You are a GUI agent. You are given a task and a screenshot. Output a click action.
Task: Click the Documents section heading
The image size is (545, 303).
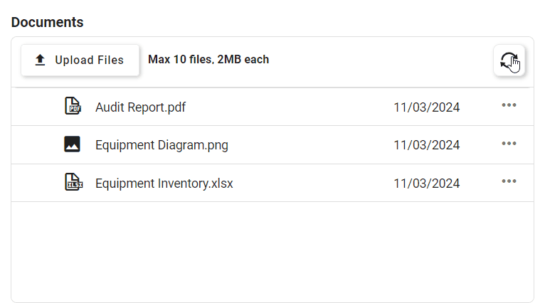pos(48,22)
